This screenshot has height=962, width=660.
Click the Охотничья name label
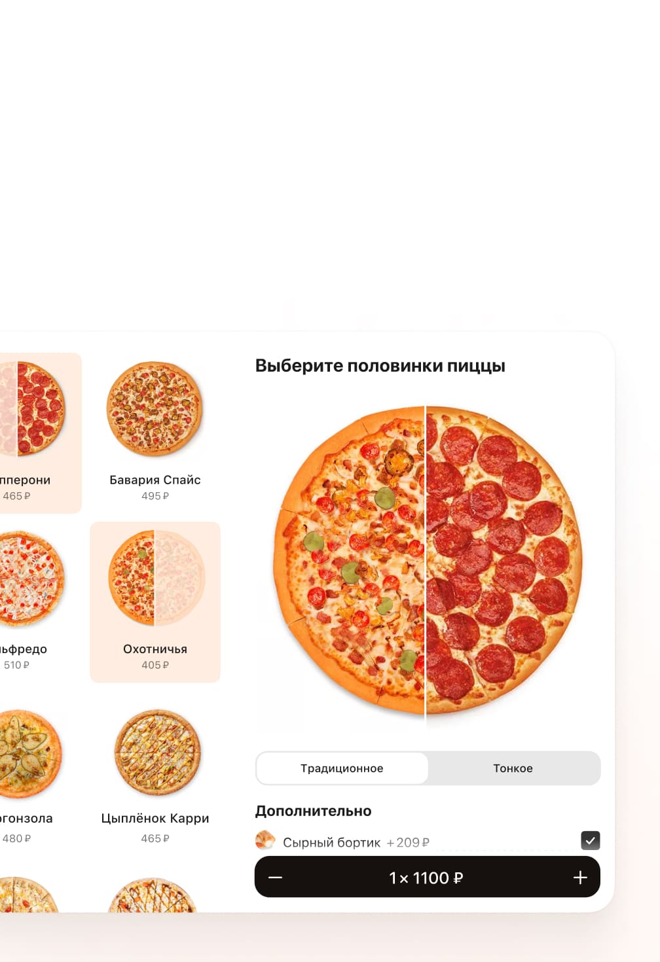155,649
